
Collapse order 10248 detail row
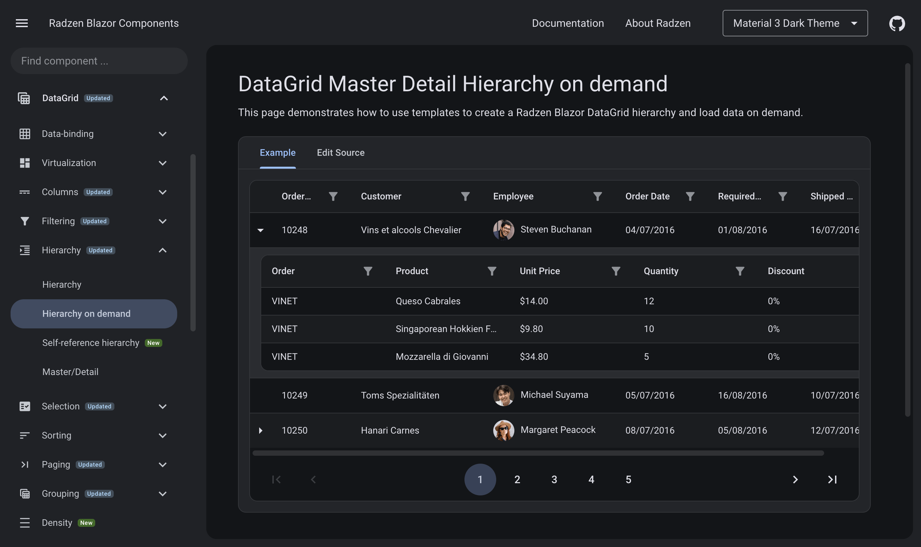[260, 230]
